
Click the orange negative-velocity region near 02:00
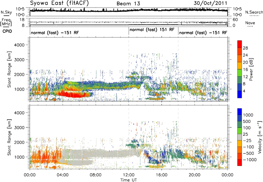coord(45,156)
